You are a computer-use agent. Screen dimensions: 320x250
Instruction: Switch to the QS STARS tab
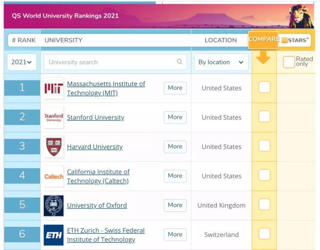295,40
